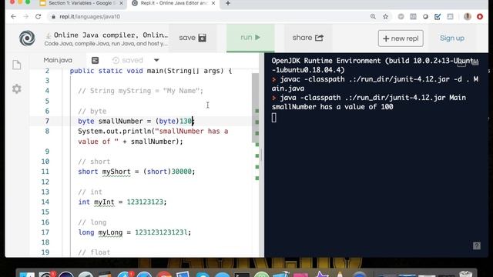Click the editor vertical scrollbar
Viewport: 493px width, 277px height.
tap(255, 108)
